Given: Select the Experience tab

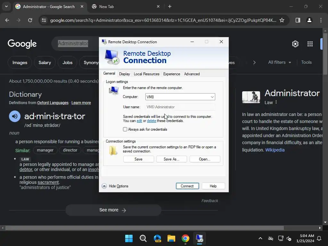Looking at the screenshot, I should (x=172, y=74).
